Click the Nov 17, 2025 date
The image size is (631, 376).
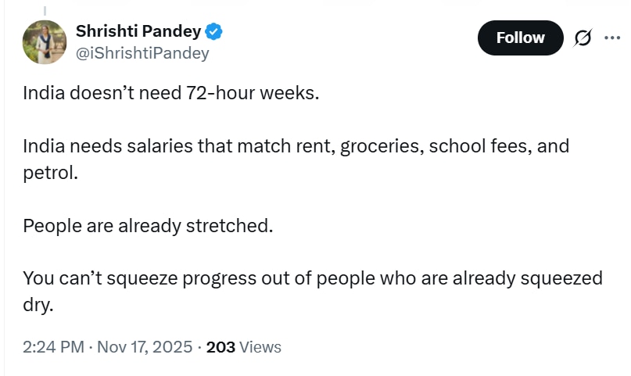pyautogui.click(x=144, y=347)
